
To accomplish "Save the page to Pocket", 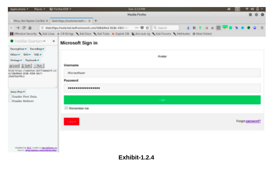I will 142,28.
